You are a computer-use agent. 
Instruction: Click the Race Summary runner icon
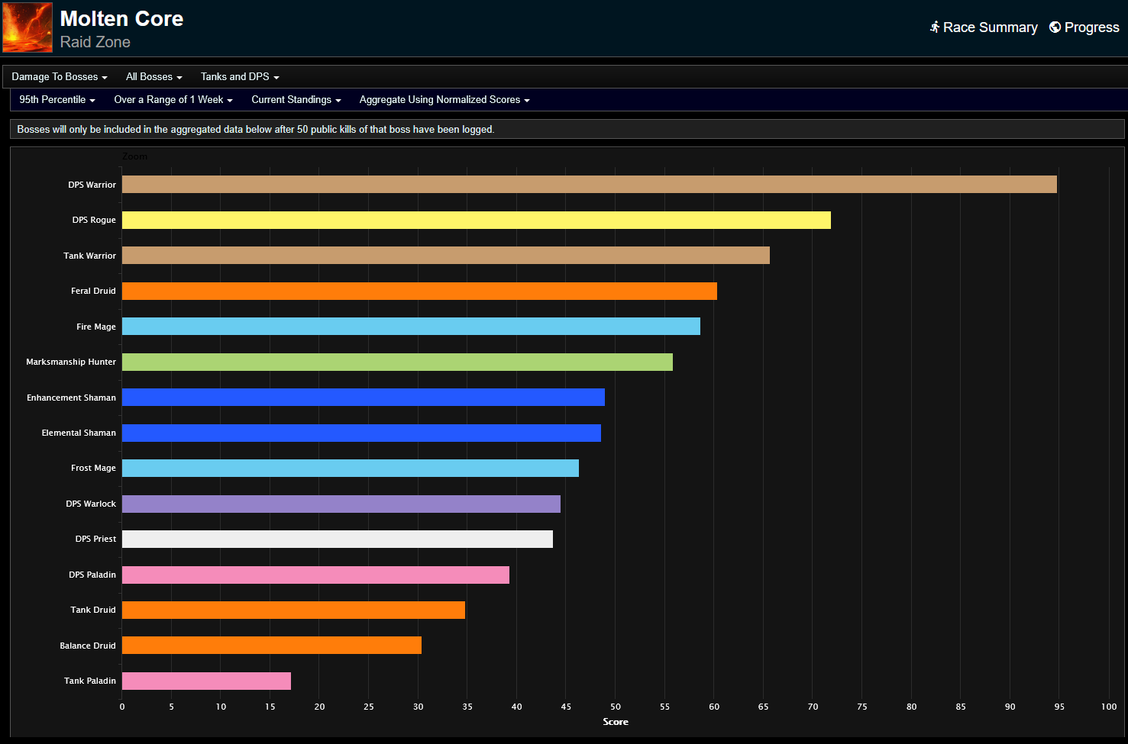[935, 27]
